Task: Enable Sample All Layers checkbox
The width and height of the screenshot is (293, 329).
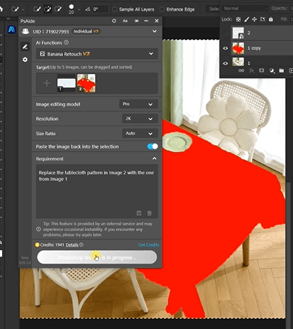Action: (114, 9)
